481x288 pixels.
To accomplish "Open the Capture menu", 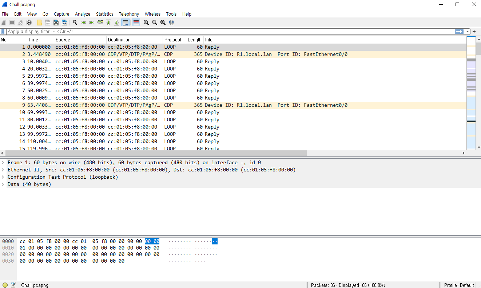I will coord(61,14).
